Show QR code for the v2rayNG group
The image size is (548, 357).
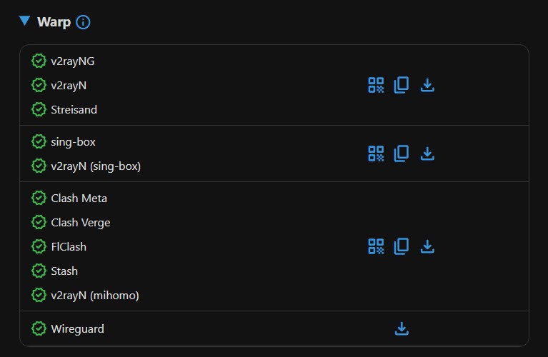coord(376,86)
